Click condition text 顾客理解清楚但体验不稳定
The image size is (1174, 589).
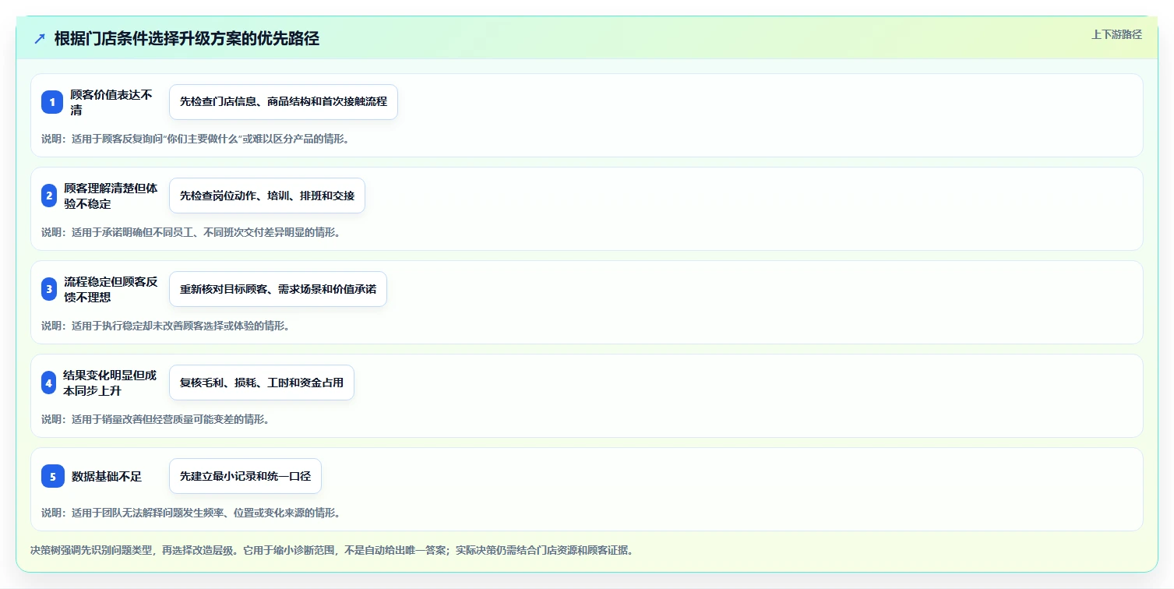coord(111,196)
